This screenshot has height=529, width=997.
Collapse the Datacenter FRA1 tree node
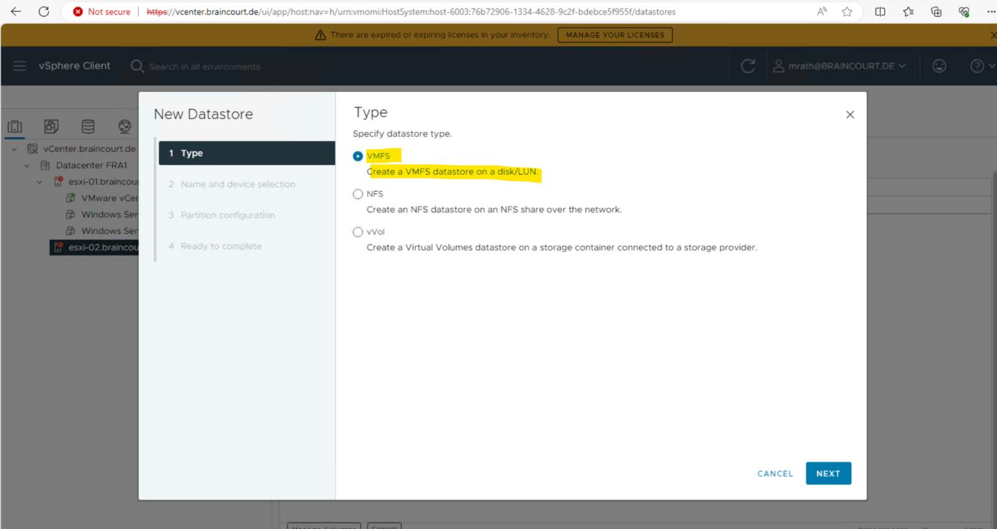pyautogui.click(x=27, y=165)
